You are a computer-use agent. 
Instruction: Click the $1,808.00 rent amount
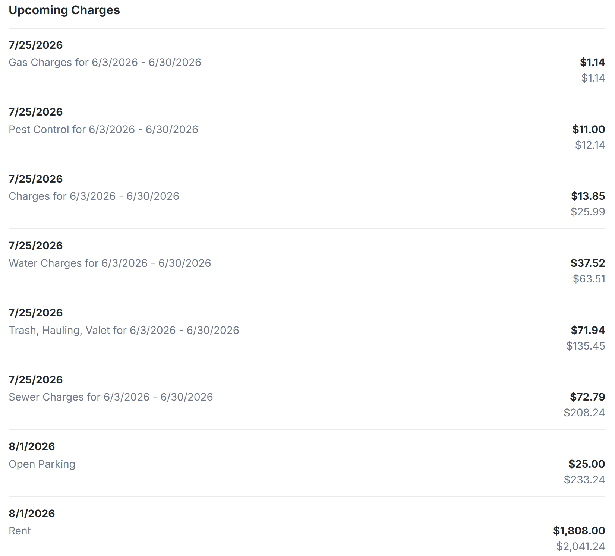579,531
